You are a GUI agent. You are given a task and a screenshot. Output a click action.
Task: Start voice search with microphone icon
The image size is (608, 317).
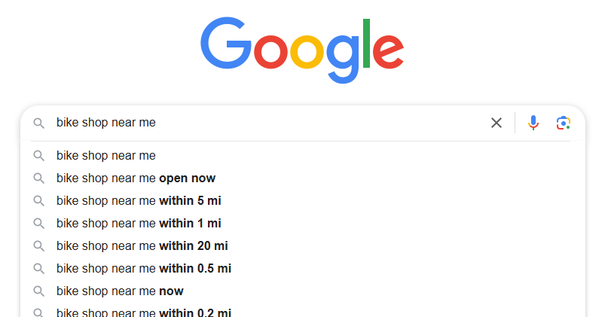(533, 123)
